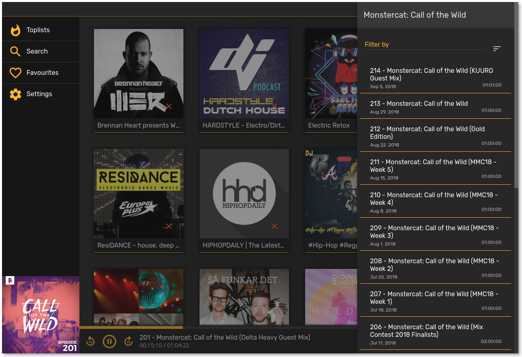Open Toplists from the sidebar

pyautogui.click(x=41, y=30)
